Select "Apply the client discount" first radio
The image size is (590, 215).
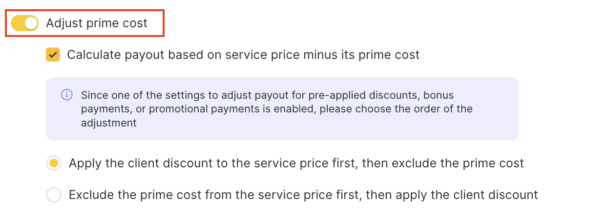54,163
